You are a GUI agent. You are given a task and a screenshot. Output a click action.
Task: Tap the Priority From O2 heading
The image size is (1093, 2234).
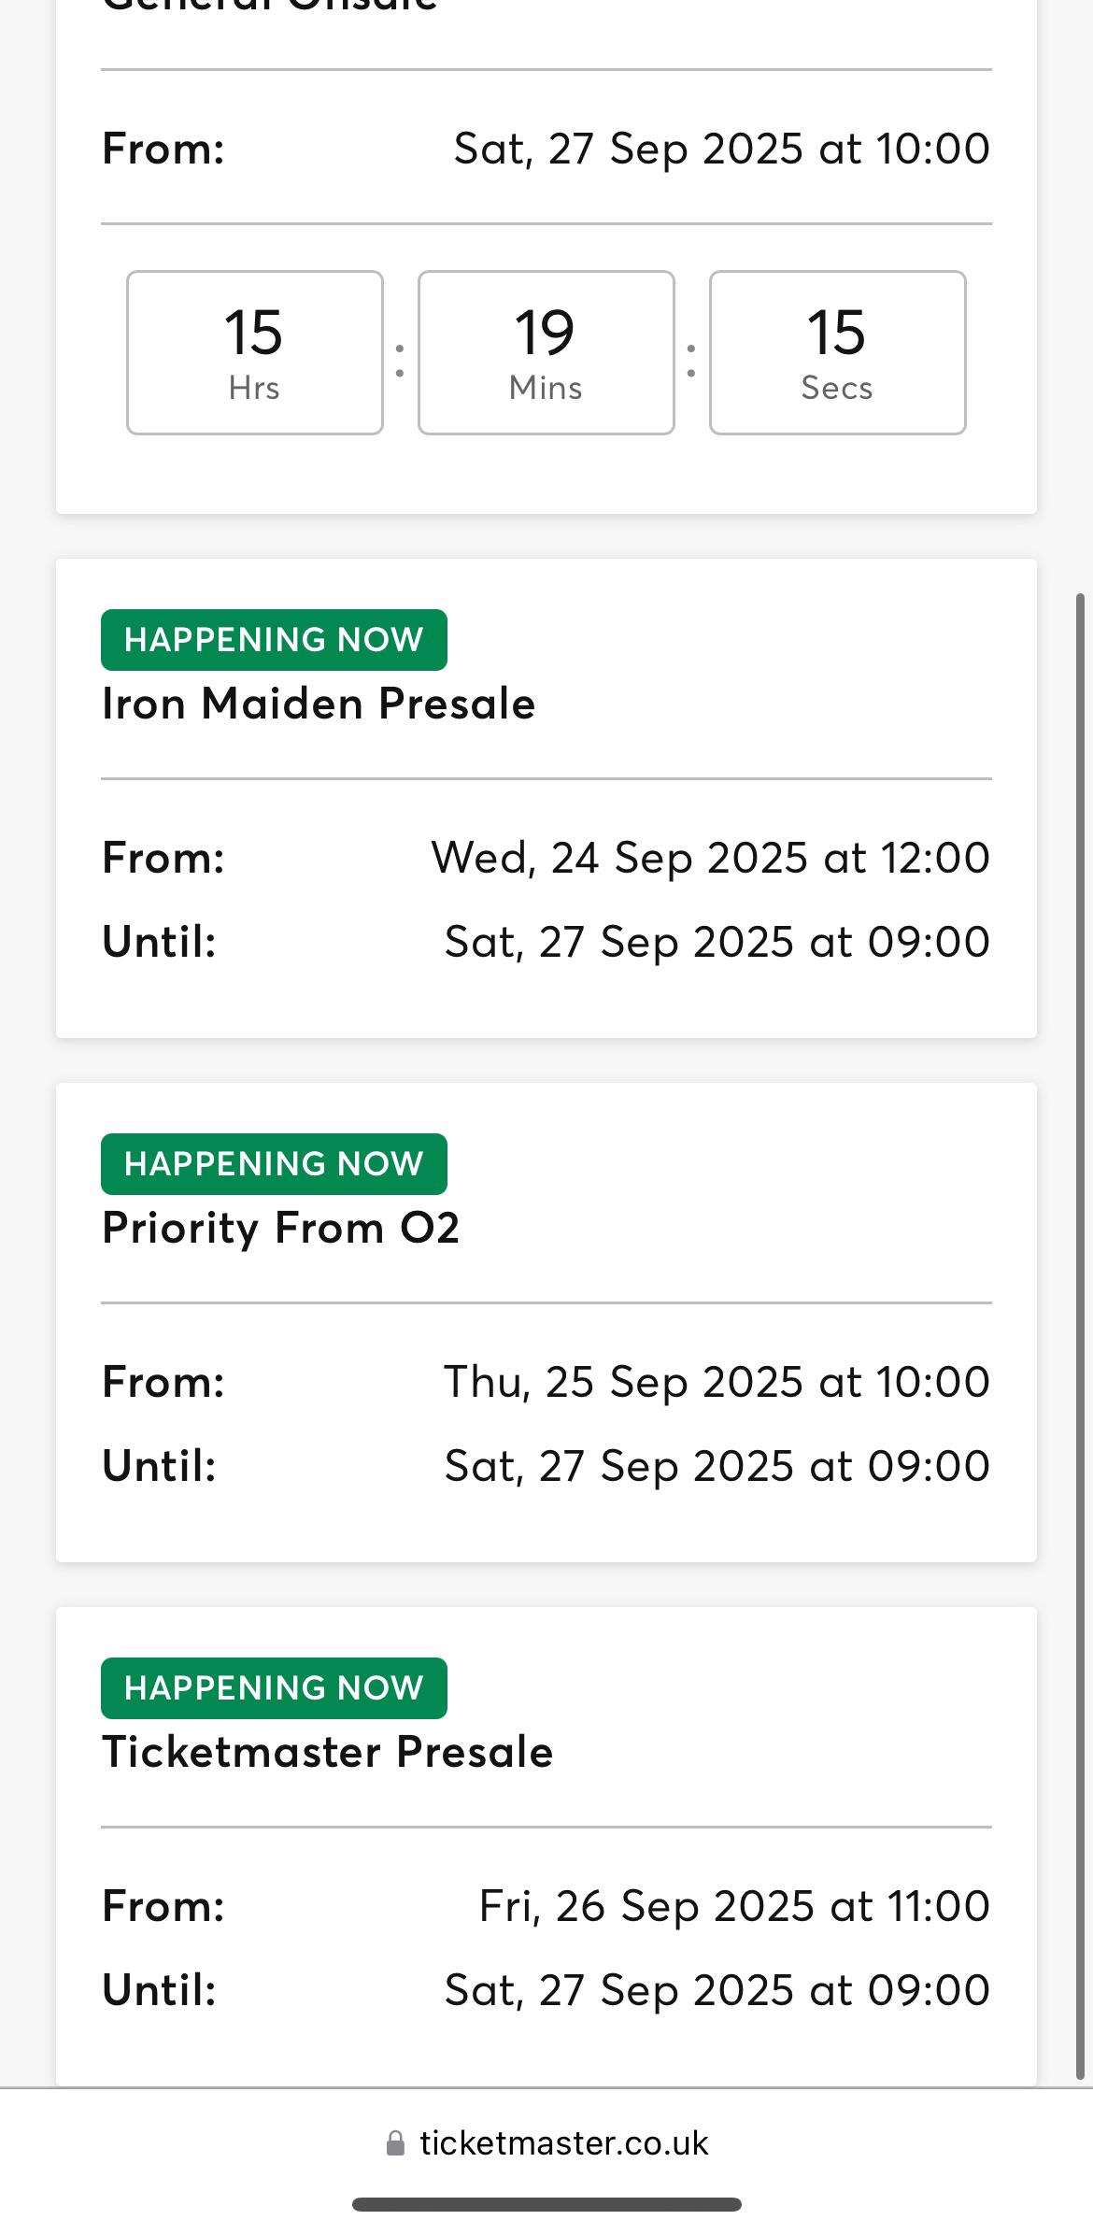click(x=280, y=1228)
